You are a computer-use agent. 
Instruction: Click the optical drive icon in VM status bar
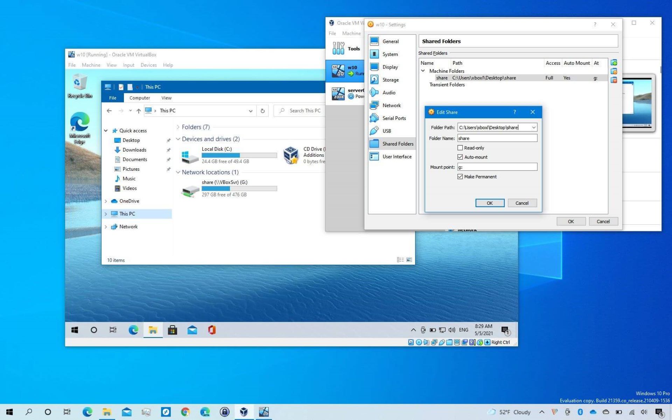[419, 342]
